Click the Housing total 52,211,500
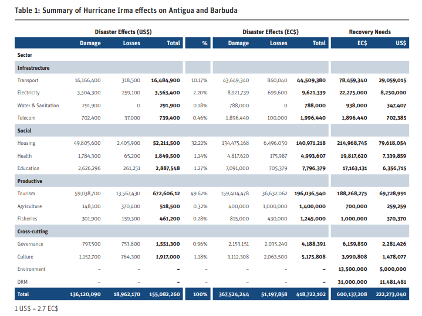Viewport: 422px width, 316px height. click(x=166, y=143)
